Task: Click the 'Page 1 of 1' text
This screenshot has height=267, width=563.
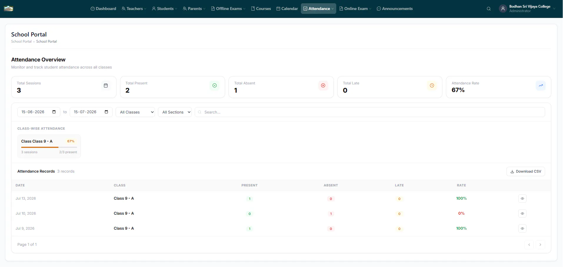Action: pyautogui.click(x=27, y=245)
